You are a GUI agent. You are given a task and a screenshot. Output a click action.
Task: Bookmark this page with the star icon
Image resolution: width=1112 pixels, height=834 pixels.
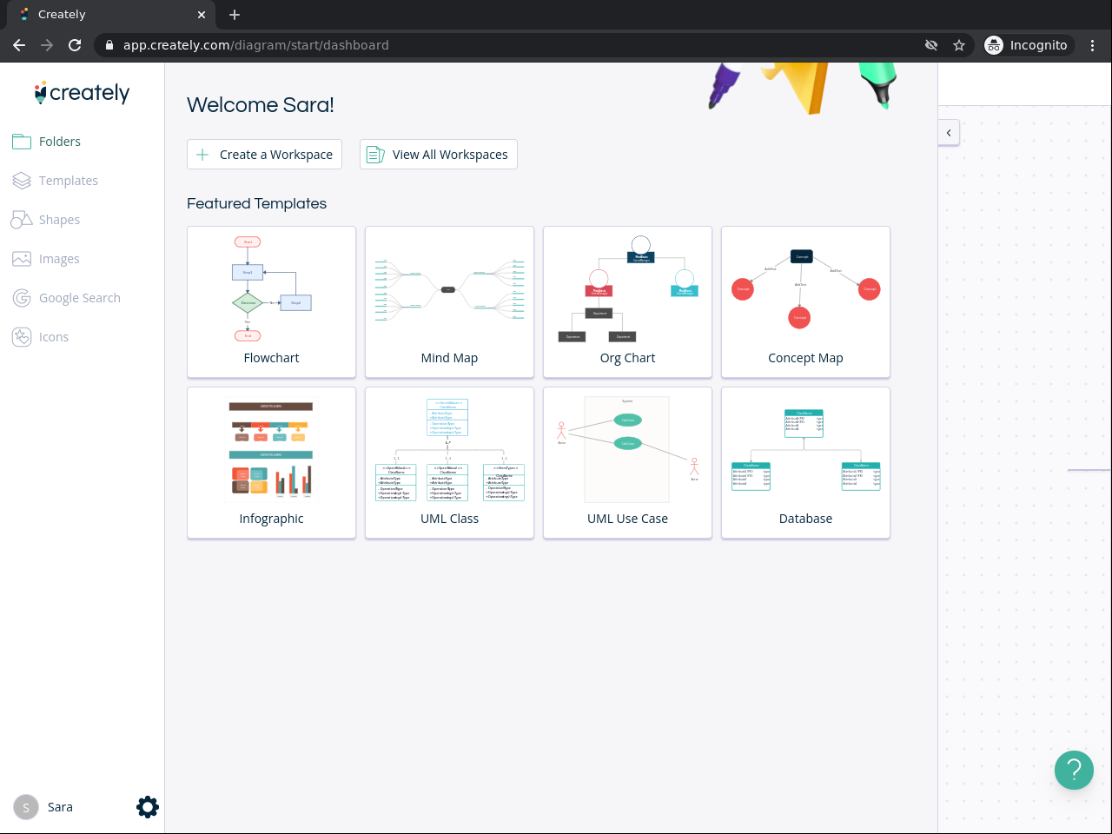tap(959, 45)
